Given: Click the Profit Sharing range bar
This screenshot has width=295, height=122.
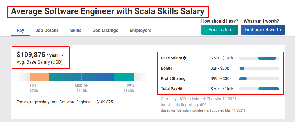Looking at the screenshot, I should (x=259, y=79).
